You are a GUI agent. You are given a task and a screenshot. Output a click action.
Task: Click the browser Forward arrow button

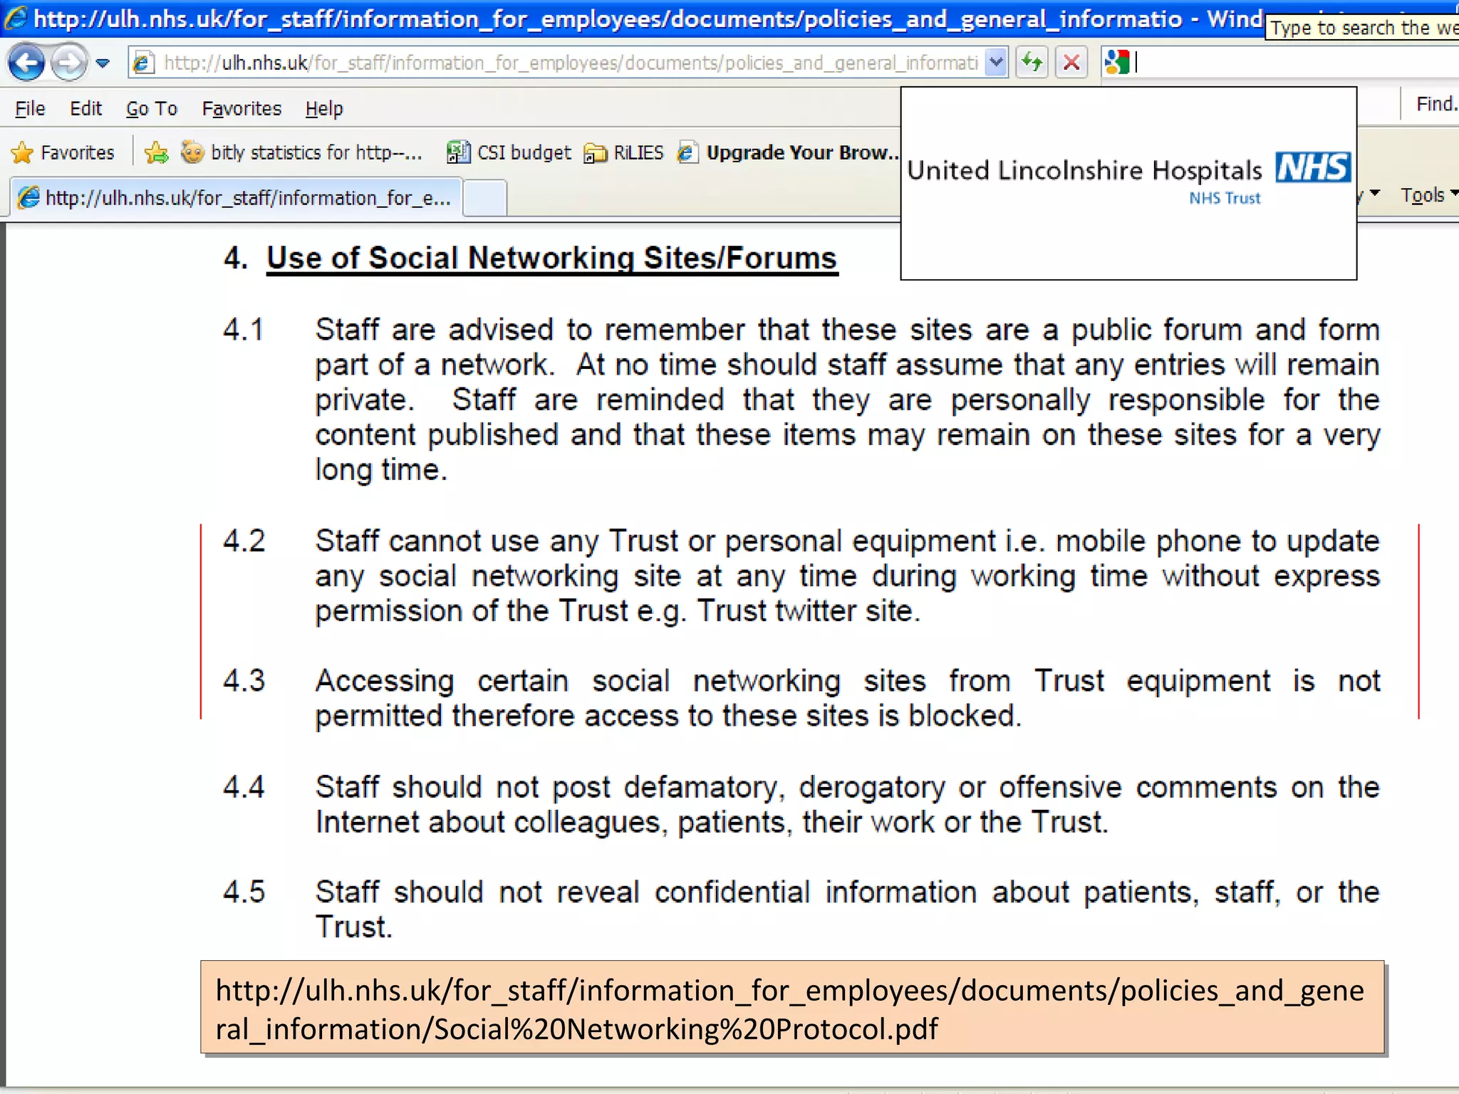[69, 63]
